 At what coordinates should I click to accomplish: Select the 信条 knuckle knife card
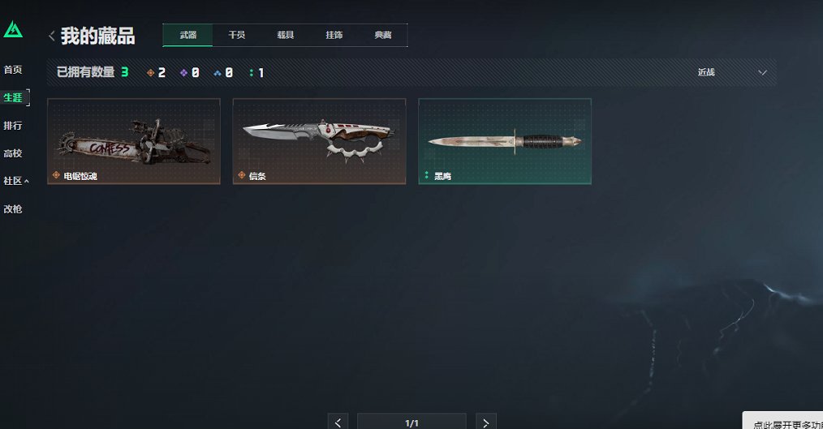[x=319, y=141]
